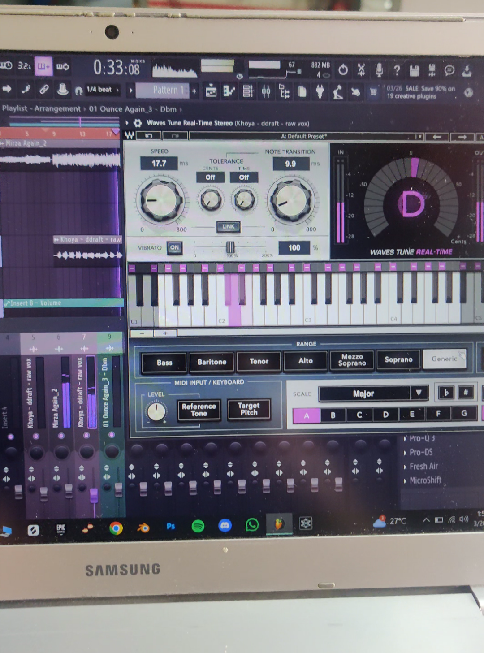Open Spotify from the taskbar
Image resolution: width=484 pixels, height=653 pixels.
tap(198, 526)
